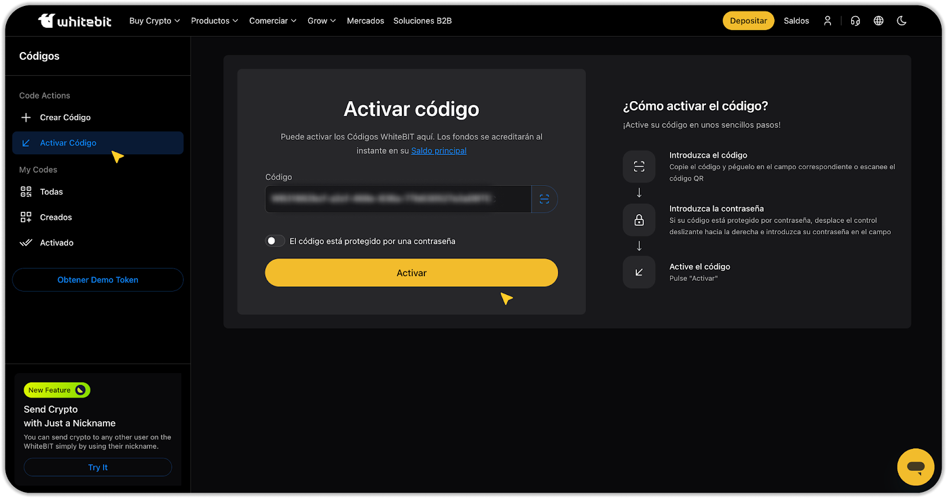Expand the Buy Crypto dropdown

154,21
